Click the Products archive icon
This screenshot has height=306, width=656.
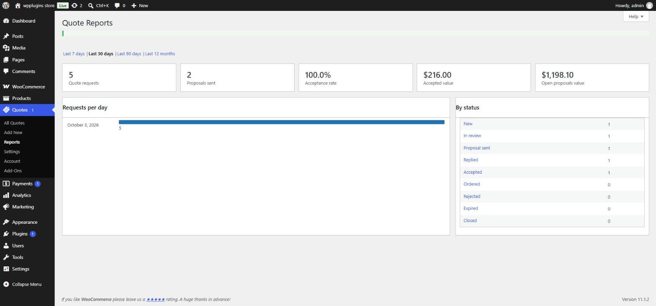(x=6, y=99)
